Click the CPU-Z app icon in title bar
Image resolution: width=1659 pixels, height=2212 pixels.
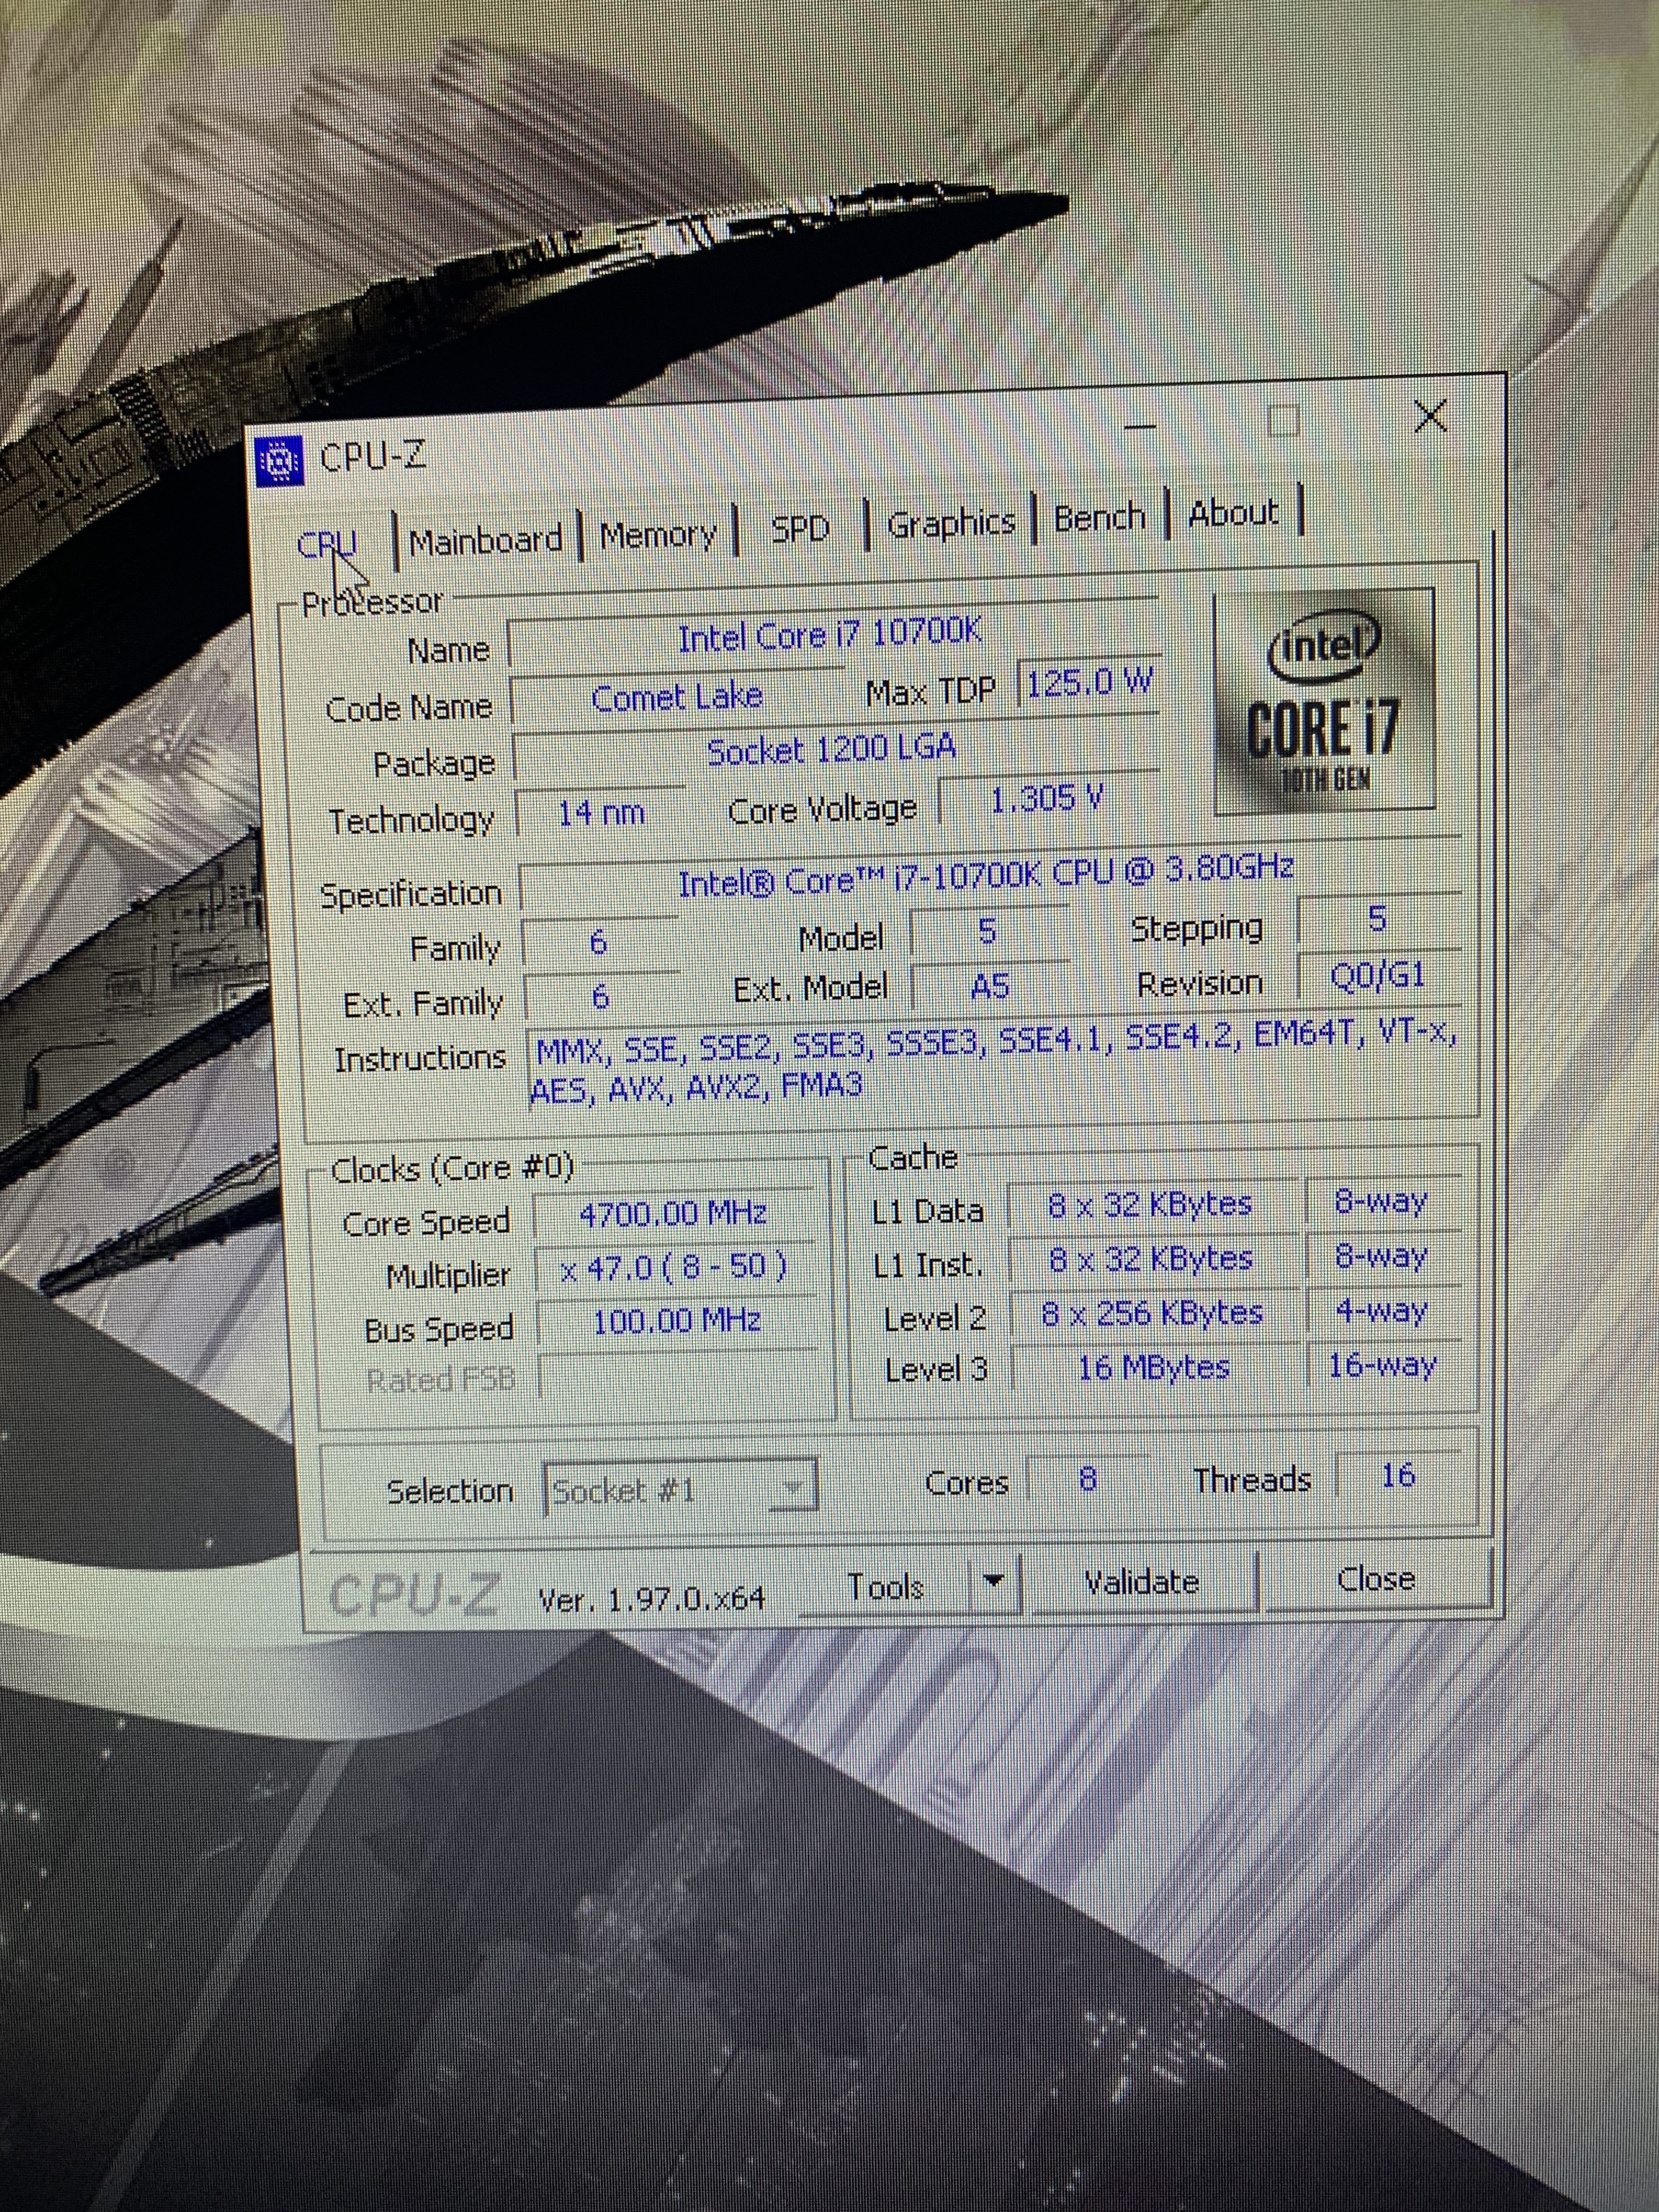(x=279, y=461)
